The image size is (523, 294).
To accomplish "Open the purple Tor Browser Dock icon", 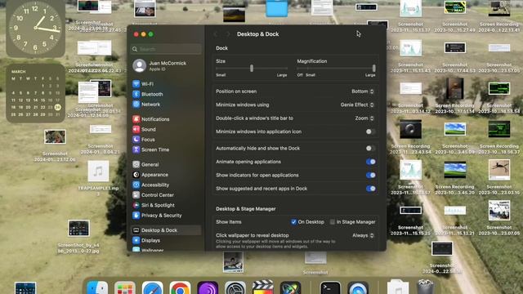I will click(x=208, y=288).
